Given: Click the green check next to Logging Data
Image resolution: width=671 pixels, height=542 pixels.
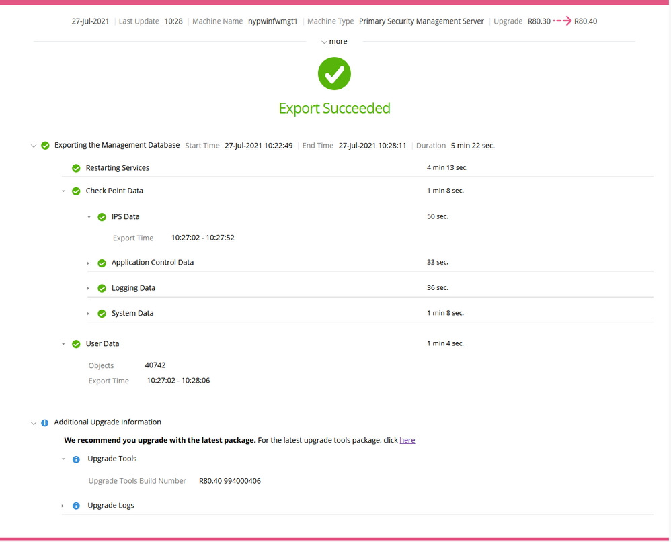Looking at the screenshot, I should (x=102, y=289).
